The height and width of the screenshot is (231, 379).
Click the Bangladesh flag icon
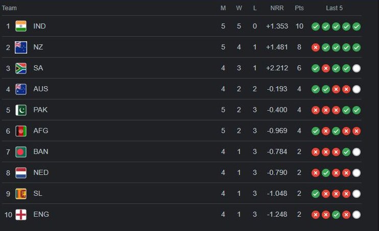[21, 151]
